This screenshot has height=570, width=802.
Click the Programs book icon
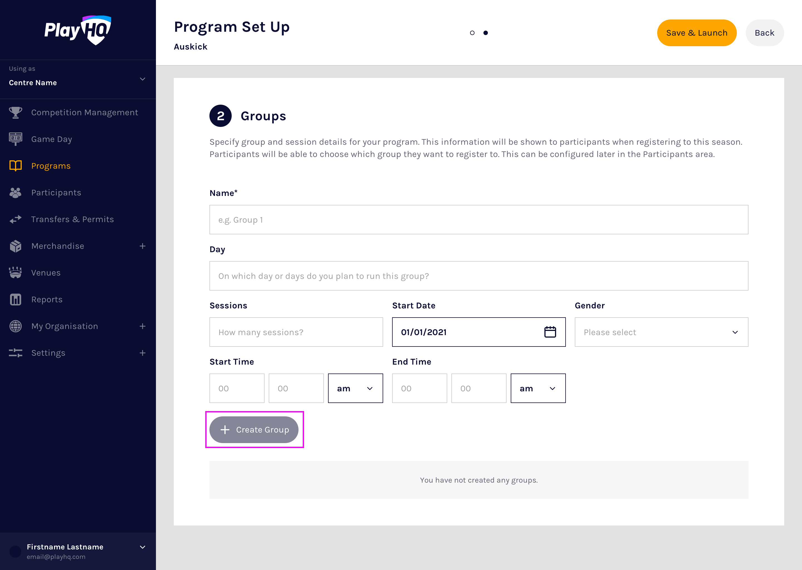point(15,166)
